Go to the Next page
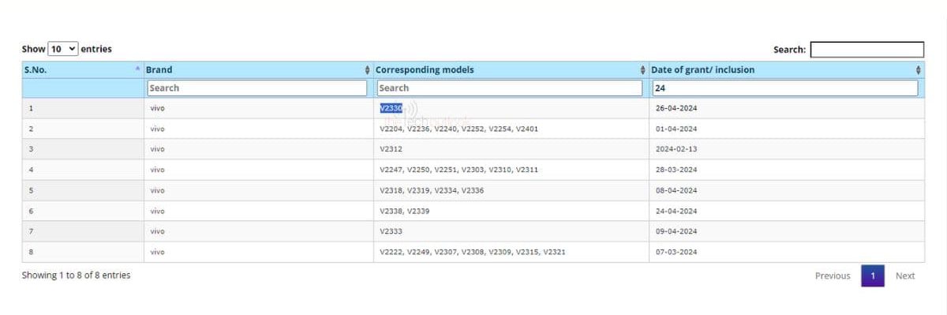Viewport: 947px width, 315px height. 905,276
